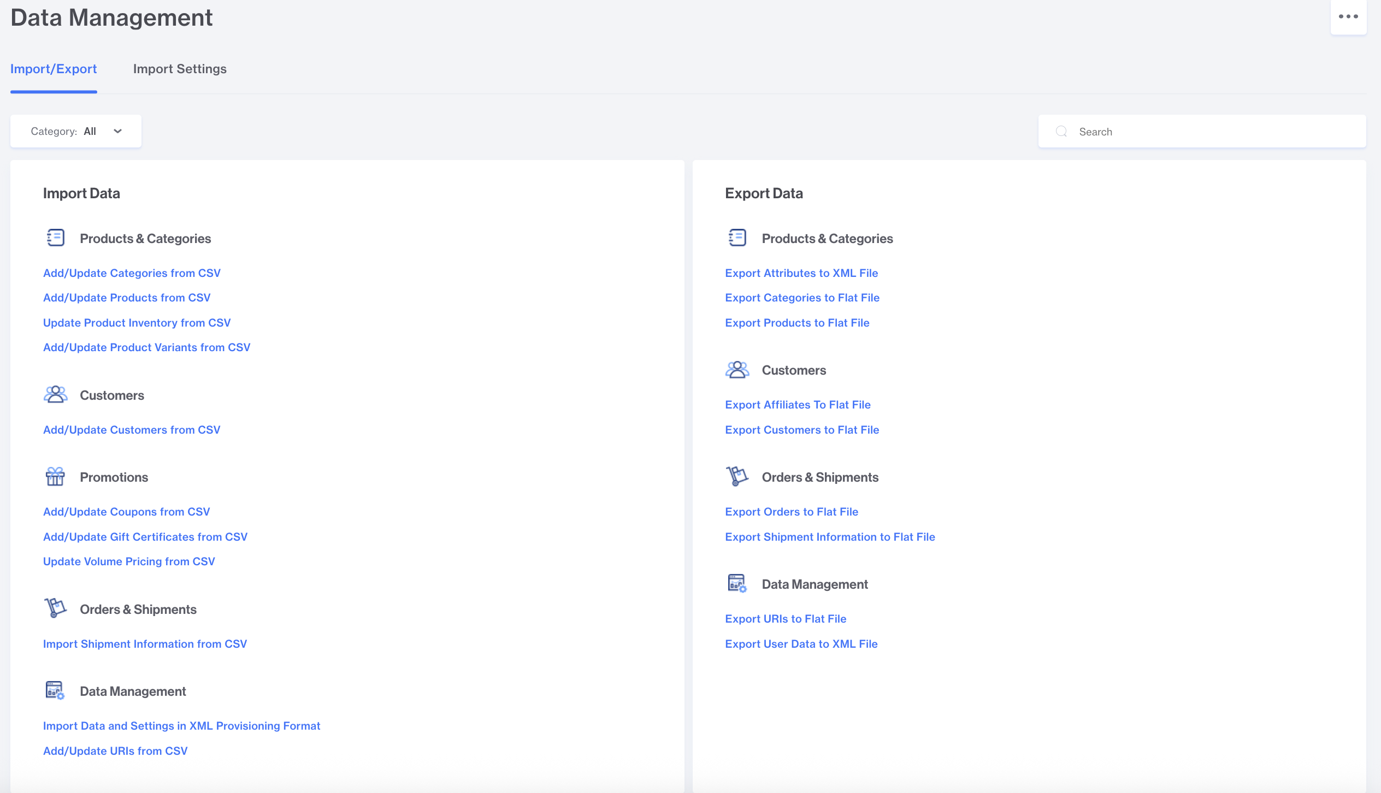Open Export Products to Flat File

tap(797, 323)
